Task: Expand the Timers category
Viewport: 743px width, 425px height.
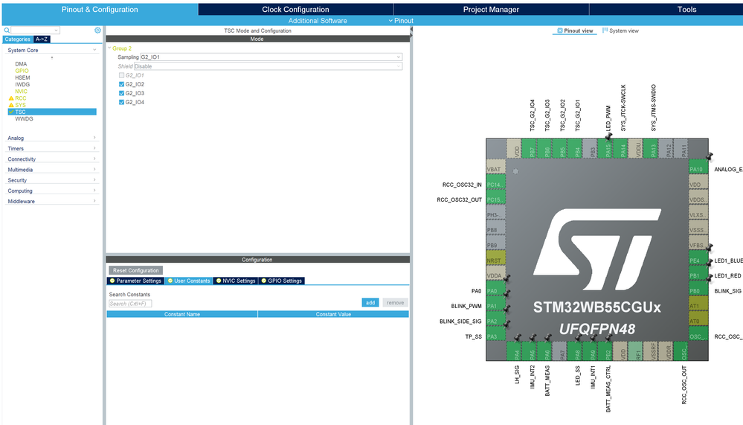Action: coord(52,148)
